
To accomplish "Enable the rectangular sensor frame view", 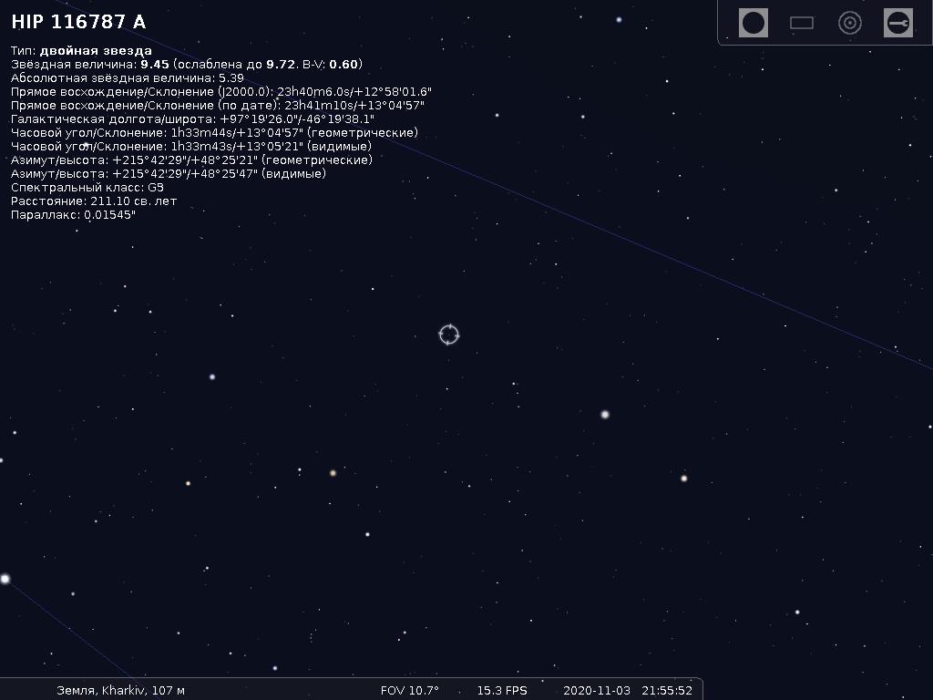I will click(x=802, y=23).
